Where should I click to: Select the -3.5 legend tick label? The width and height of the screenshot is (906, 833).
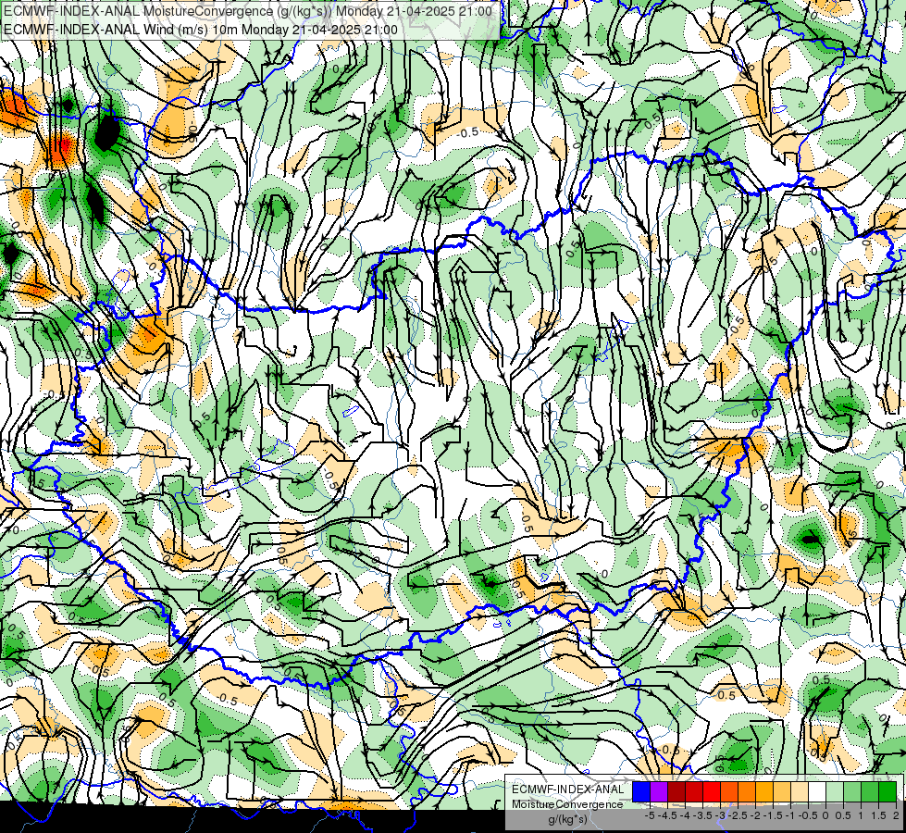click(702, 815)
